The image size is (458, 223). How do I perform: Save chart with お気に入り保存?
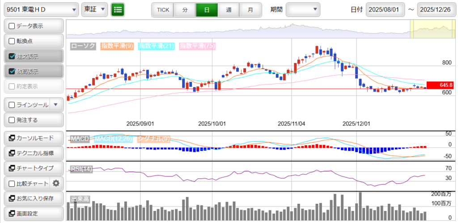pyautogui.click(x=33, y=198)
